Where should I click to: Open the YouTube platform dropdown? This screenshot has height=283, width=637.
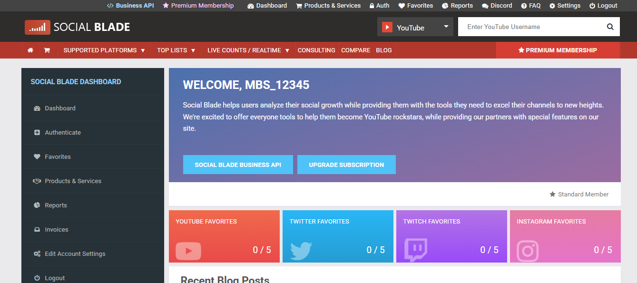click(415, 27)
